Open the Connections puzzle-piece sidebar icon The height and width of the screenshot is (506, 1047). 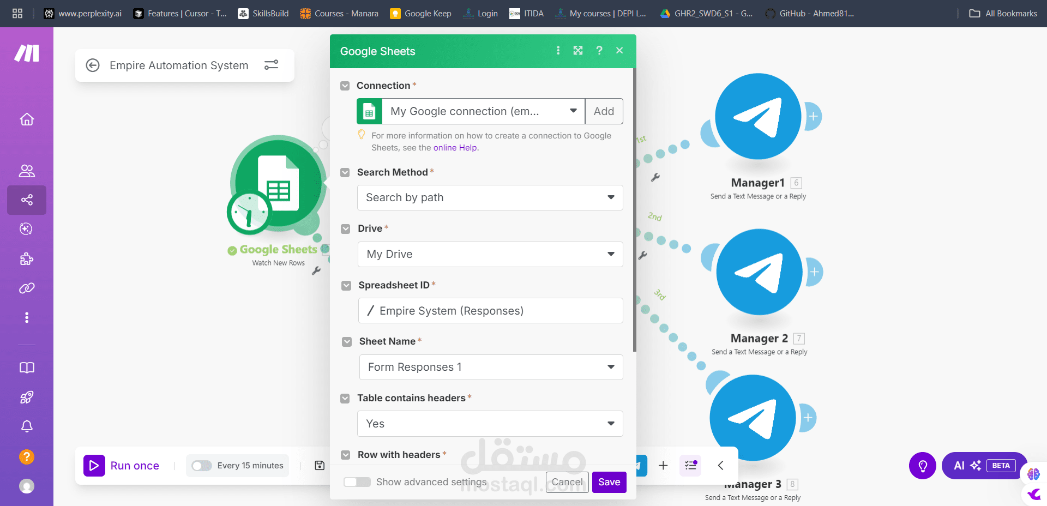(27, 258)
